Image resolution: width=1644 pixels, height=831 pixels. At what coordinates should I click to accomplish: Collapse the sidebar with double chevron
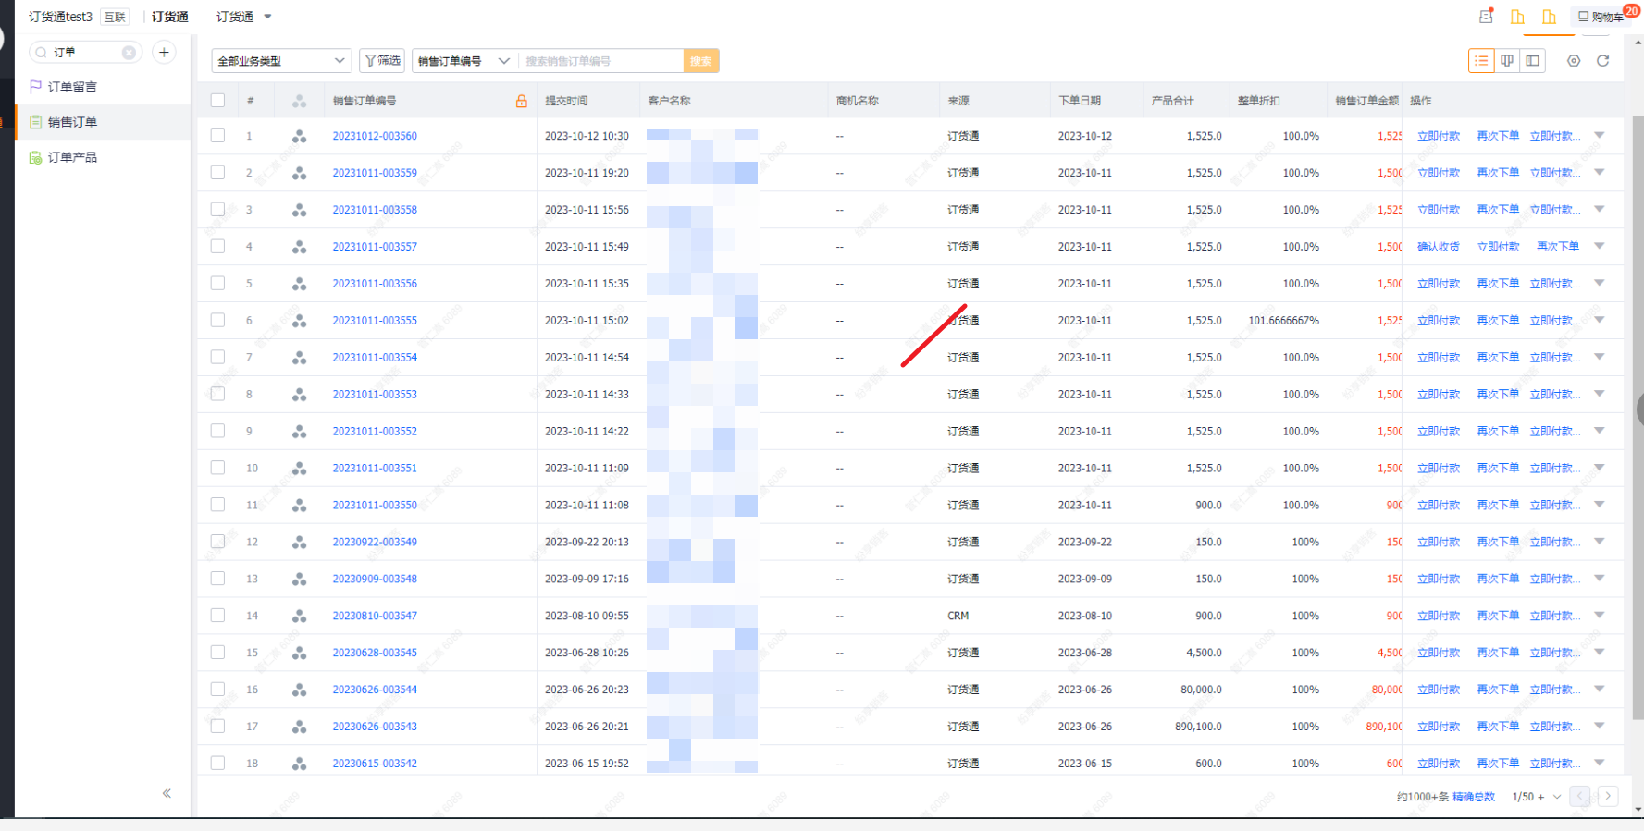(x=167, y=793)
